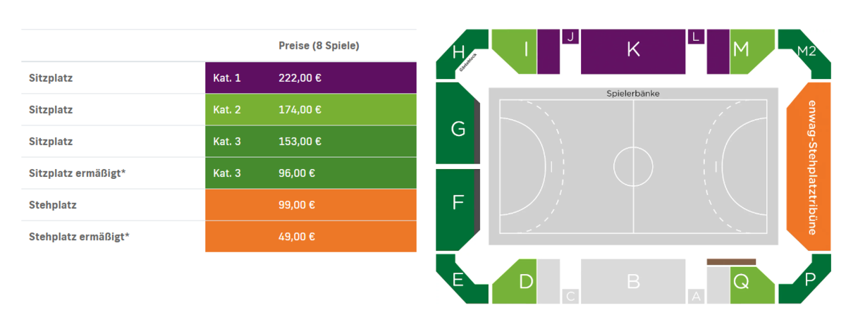The height and width of the screenshot is (322, 846).
Task: Choose corner block E
Action: click(462, 280)
